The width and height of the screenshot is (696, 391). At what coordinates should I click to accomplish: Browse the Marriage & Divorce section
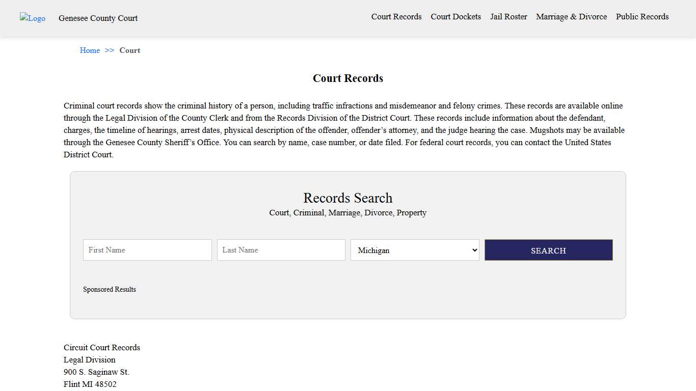click(571, 17)
